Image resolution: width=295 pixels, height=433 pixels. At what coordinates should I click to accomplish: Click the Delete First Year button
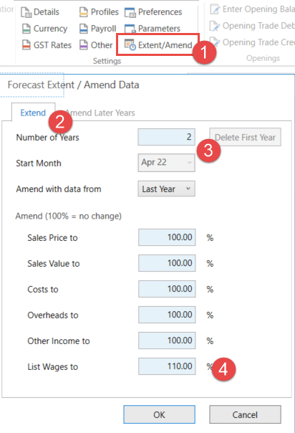coord(245,137)
